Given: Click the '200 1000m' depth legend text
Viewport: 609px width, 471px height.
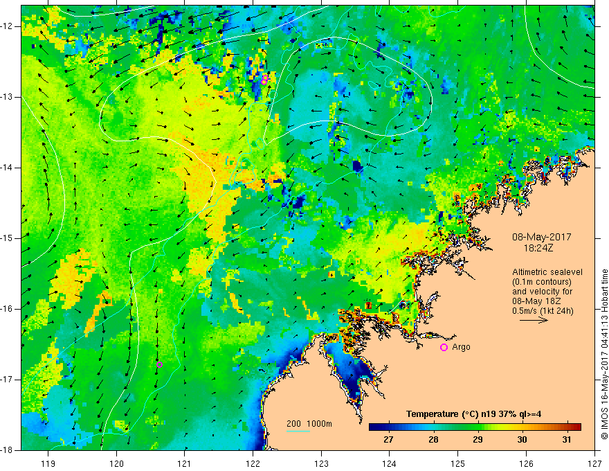Looking at the screenshot, I should [309, 424].
